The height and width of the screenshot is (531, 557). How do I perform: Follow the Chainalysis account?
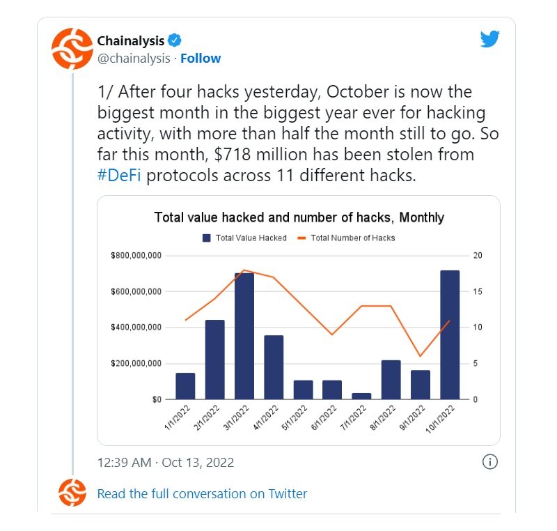201,59
